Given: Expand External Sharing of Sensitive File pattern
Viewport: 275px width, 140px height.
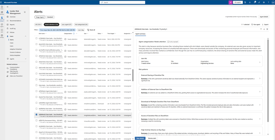Looking at the screenshot, I should tap(260, 79).
